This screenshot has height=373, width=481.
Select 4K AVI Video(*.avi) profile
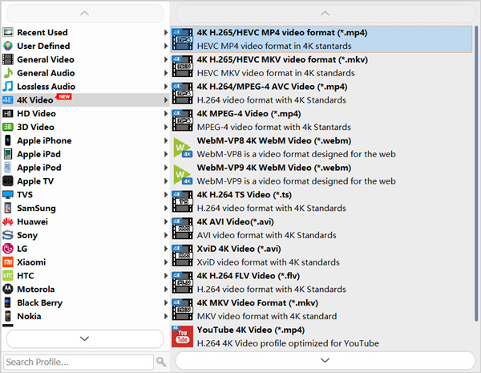[321, 228]
